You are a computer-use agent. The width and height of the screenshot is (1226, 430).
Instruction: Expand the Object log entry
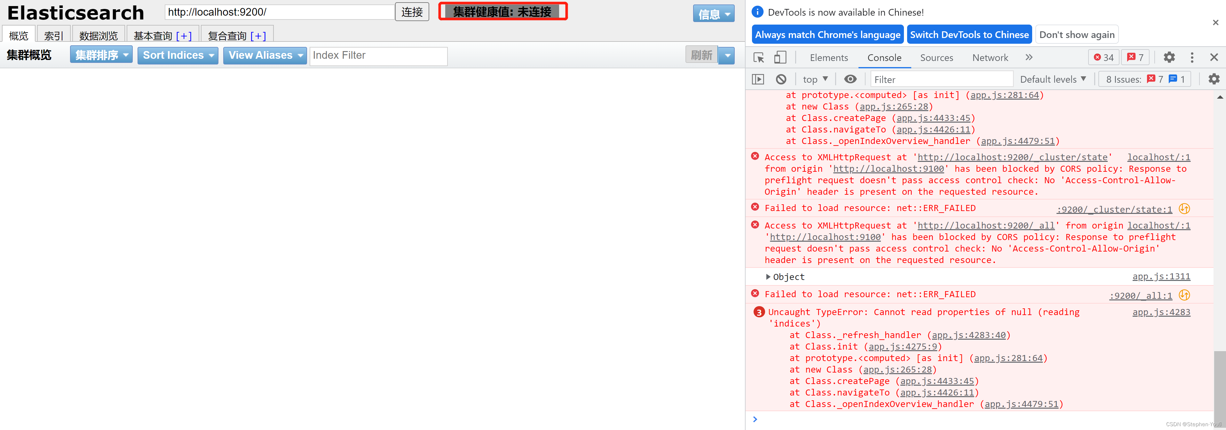[x=768, y=276]
